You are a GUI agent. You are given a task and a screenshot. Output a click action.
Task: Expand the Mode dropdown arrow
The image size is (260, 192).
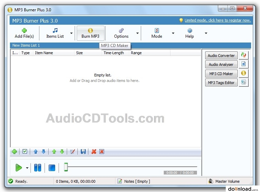click(x=173, y=33)
